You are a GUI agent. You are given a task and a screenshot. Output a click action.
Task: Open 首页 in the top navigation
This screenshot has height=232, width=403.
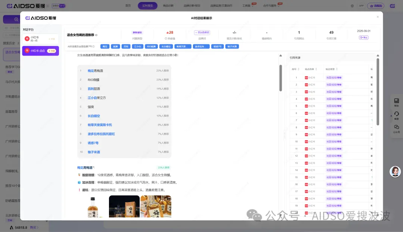[x=128, y=6]
